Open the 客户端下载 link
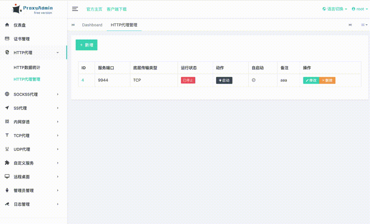The height and width of the screenshot is (224, 370). [117, 9]
